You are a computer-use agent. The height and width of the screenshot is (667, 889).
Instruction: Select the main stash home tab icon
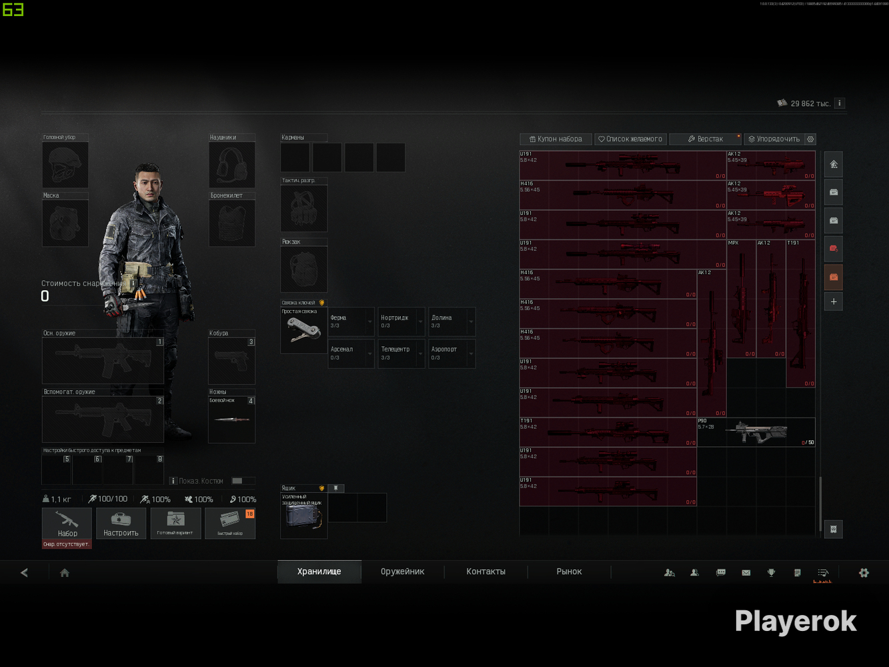[x=834, y=164]
